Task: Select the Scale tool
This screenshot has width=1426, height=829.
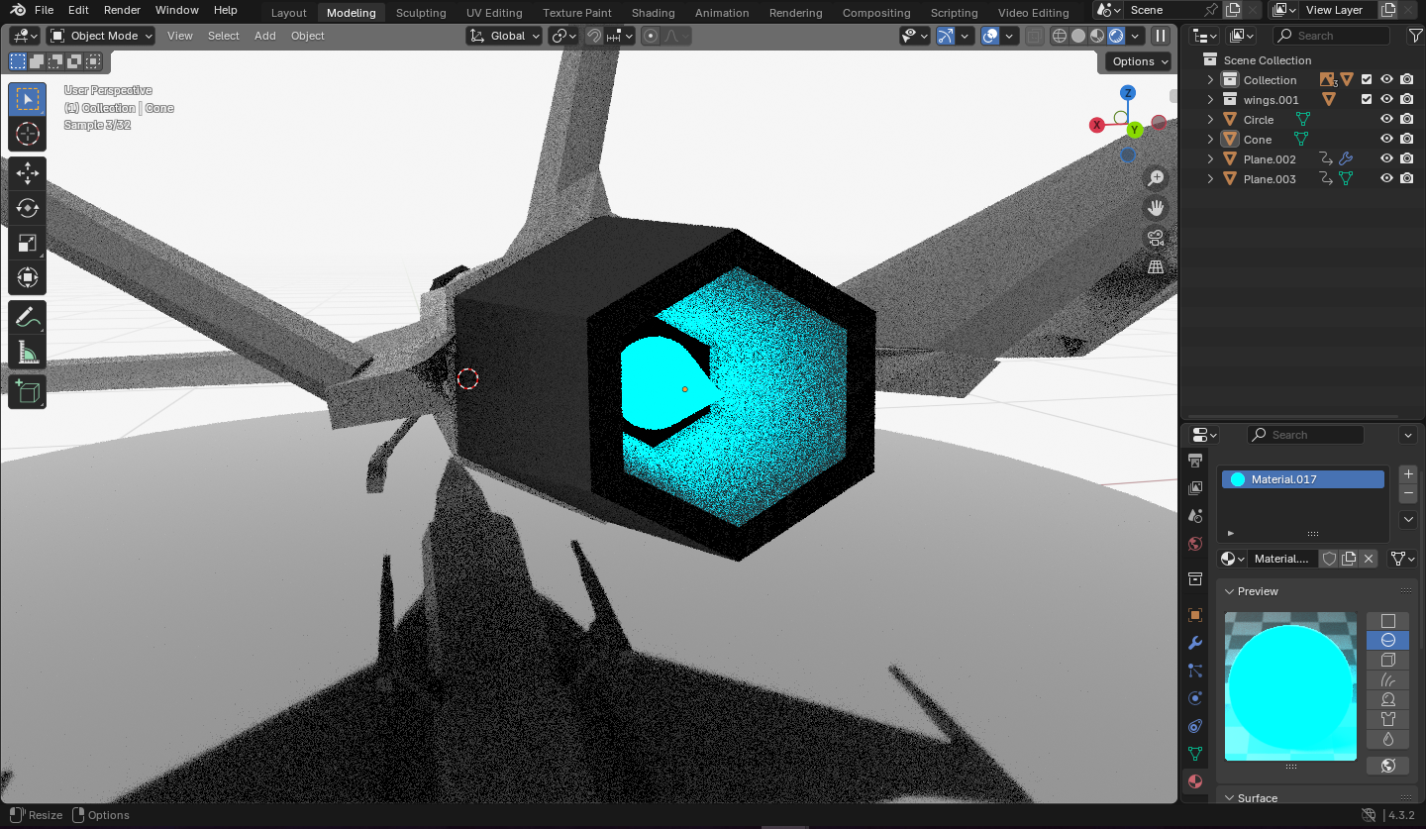Action: pos(28,243)
